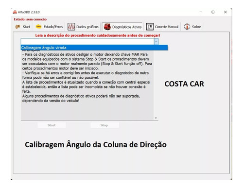Select Calibragem ângulo virada option
Viewport: 243px width, 188px height.
pos(94,48)
